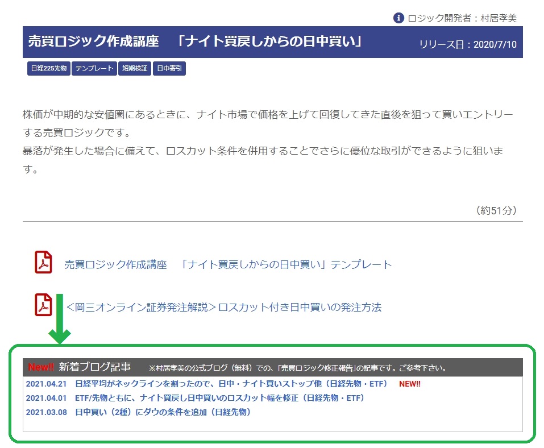Click the 新着ブログ記事 header
Screen dimensions: 544x448
point(273,367)
